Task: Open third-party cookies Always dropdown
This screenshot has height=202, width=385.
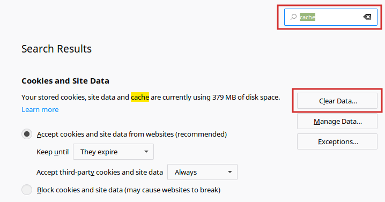Action: (202, 172)
